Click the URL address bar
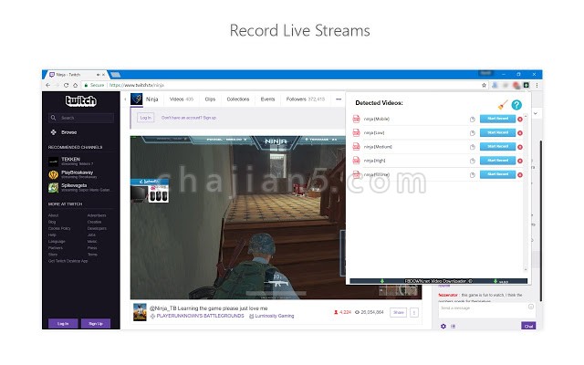This screenshot has height=365, width=584. 283,85
